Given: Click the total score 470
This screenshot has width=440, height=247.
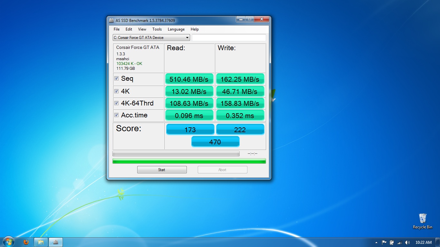Looking at the screenshot, I should [215, 142].
